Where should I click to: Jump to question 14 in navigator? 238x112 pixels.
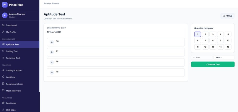point(220,47)
